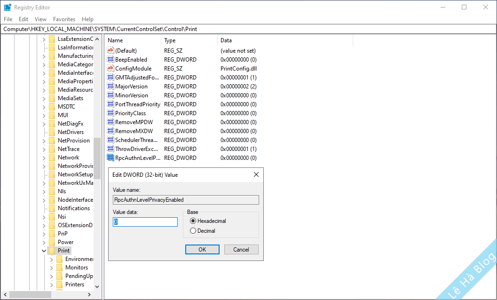Collapse the Print key in tree
The height and width of the screenshot is (300, 497).
click(x=44, y=251)
